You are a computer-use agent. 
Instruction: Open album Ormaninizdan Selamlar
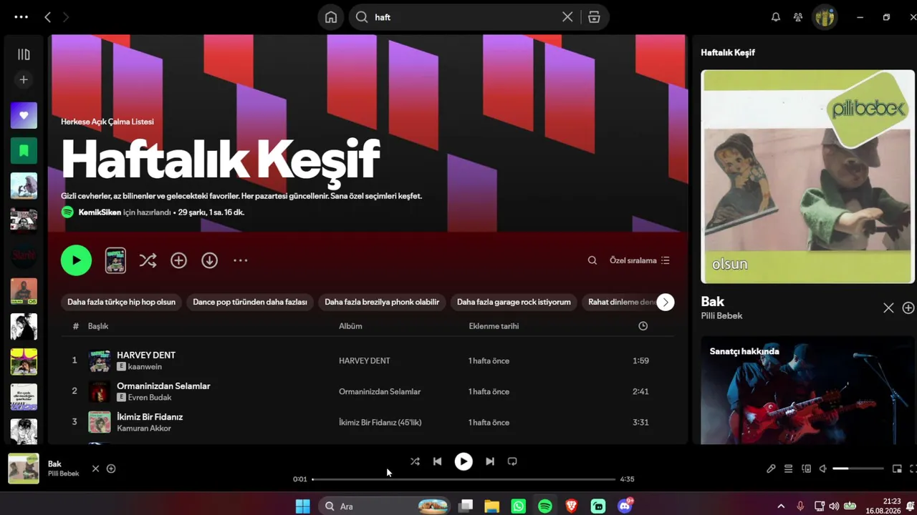pos(380,391)
